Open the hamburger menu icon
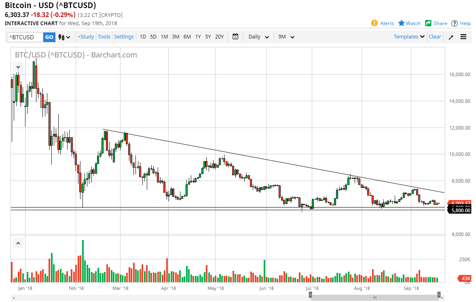 (x=463, y=37)
